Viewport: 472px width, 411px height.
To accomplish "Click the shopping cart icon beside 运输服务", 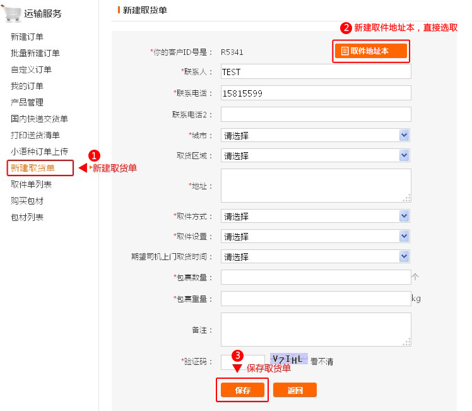I will point(13,13).
